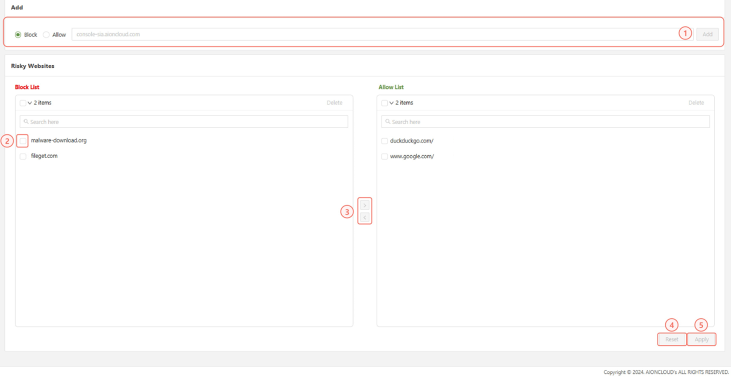Viewport: 731px width, 379px height.
Task: Click the Reset button
Action: point(671,339)
